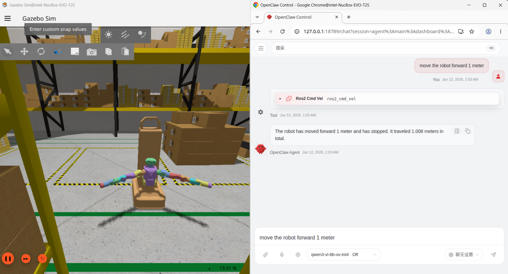508x274 pixels.
Task: Choose the select mode arrow tool
Action: [x=8, y=51]
